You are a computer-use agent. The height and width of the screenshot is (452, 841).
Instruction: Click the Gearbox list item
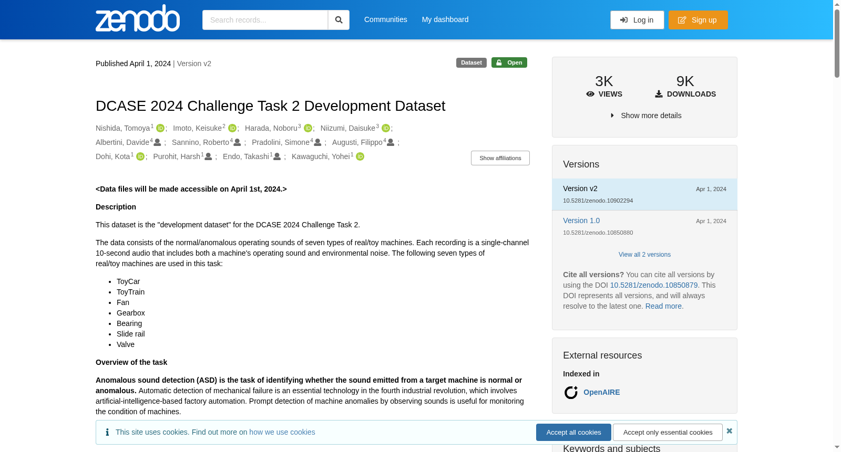click(x=131, y=313)
